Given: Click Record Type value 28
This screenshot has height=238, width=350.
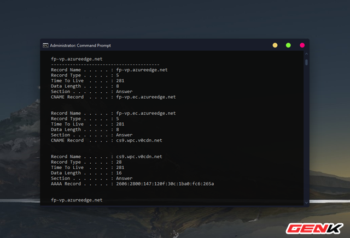Looking at the screenshot, I should 119,162.
